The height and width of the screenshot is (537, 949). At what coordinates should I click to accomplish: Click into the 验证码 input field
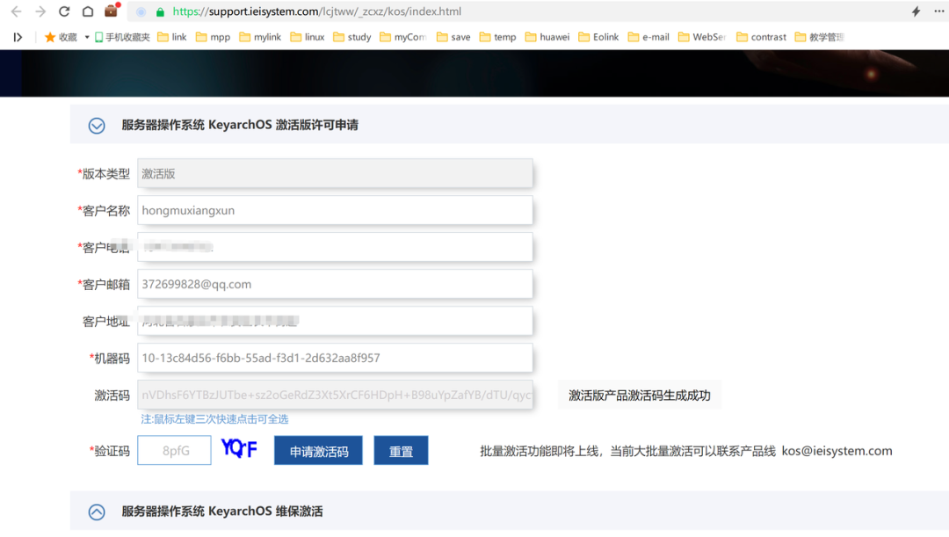tap(174, 451)
